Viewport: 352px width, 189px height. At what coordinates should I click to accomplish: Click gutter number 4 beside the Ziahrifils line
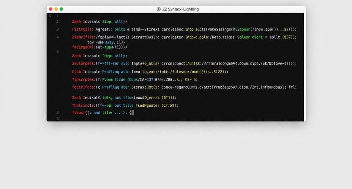(58, 37)
